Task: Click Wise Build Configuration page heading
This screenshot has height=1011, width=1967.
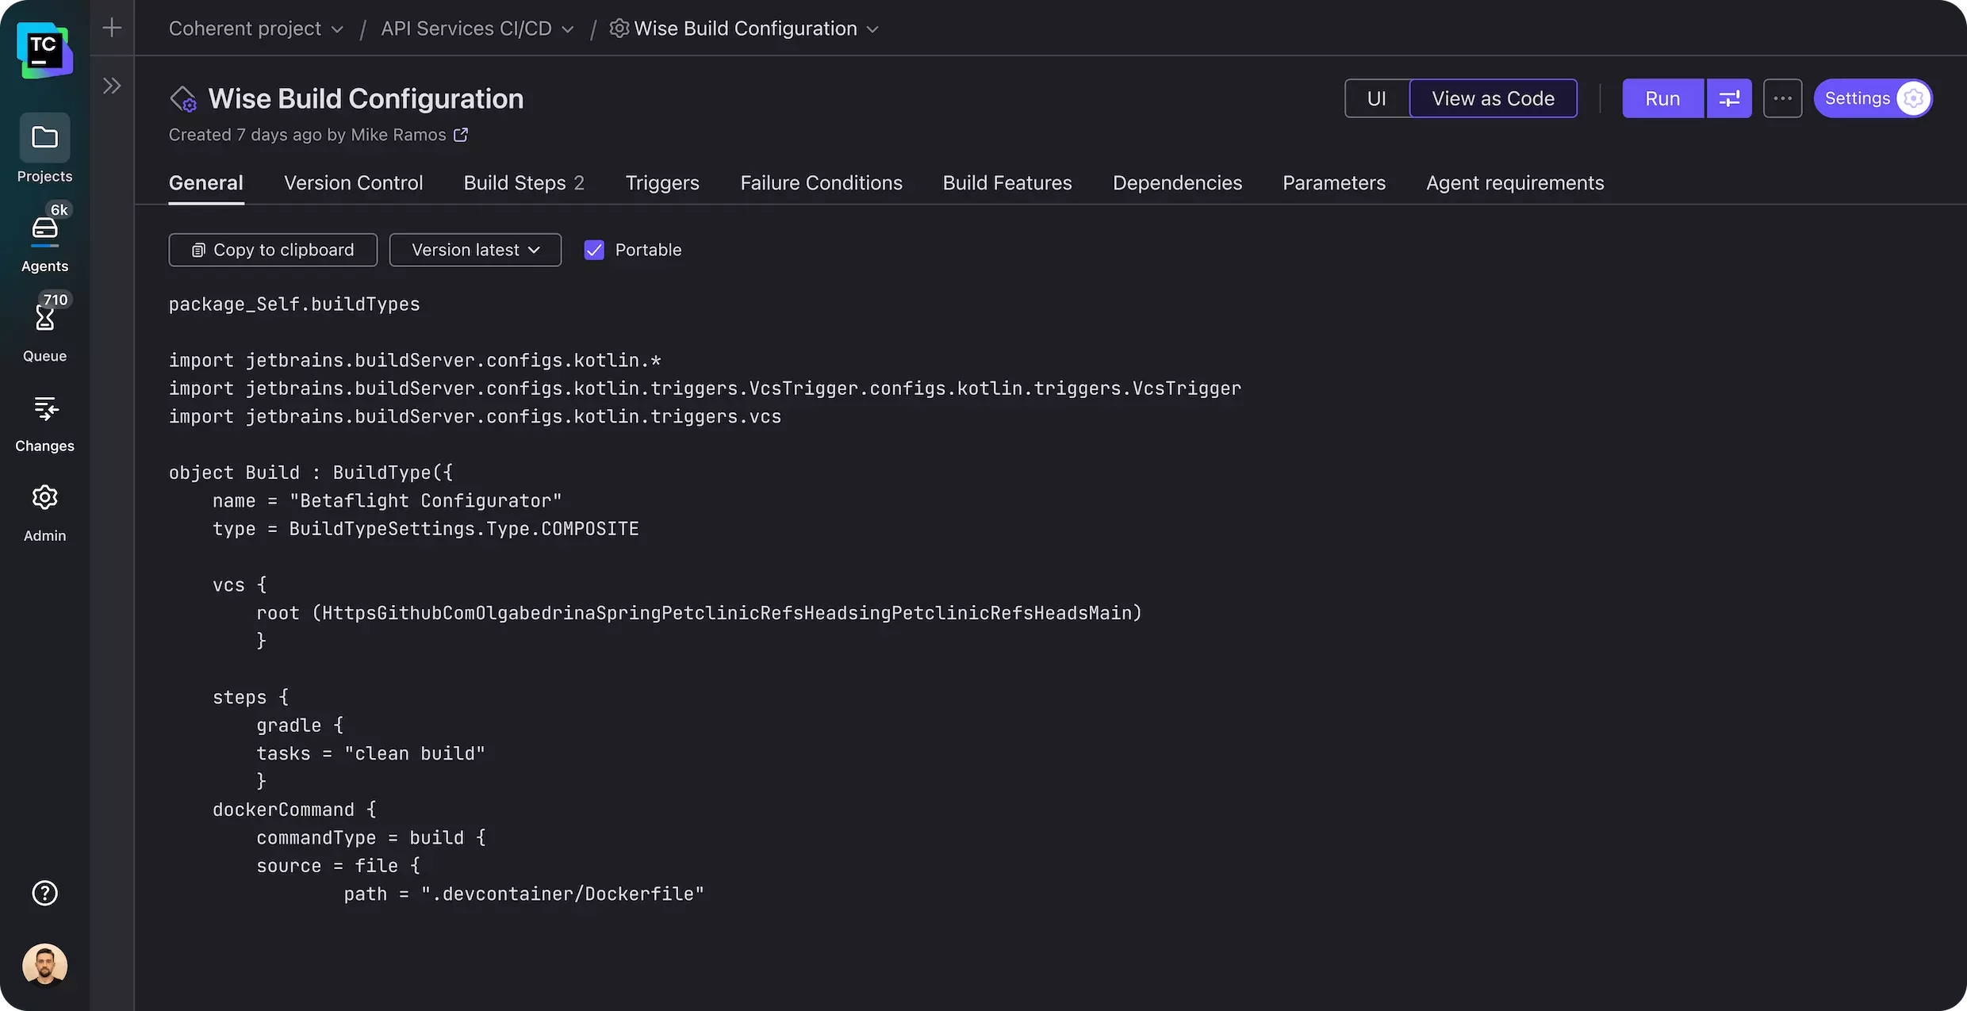Action: [x=366, y=99]
